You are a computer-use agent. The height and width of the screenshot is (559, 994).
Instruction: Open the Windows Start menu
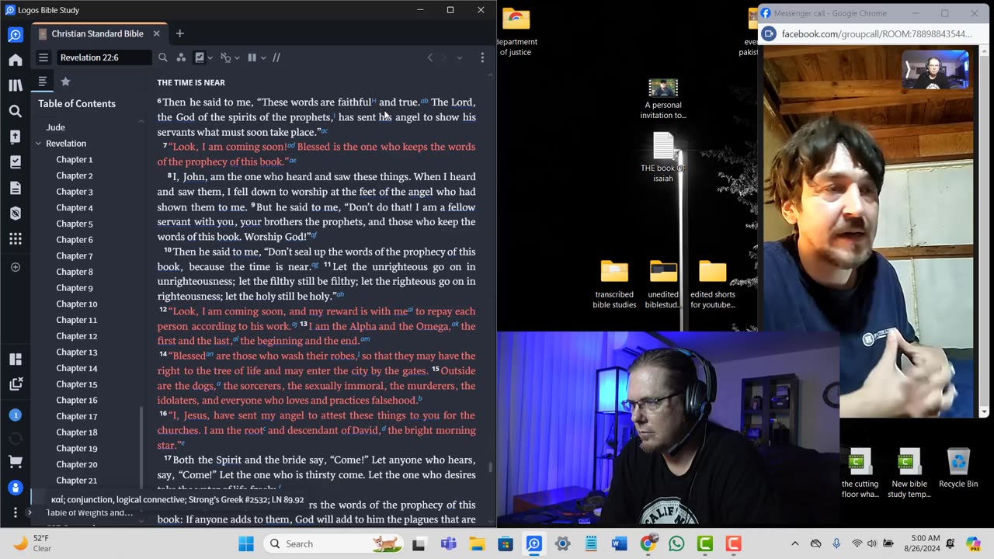click(x=246, y=543)
